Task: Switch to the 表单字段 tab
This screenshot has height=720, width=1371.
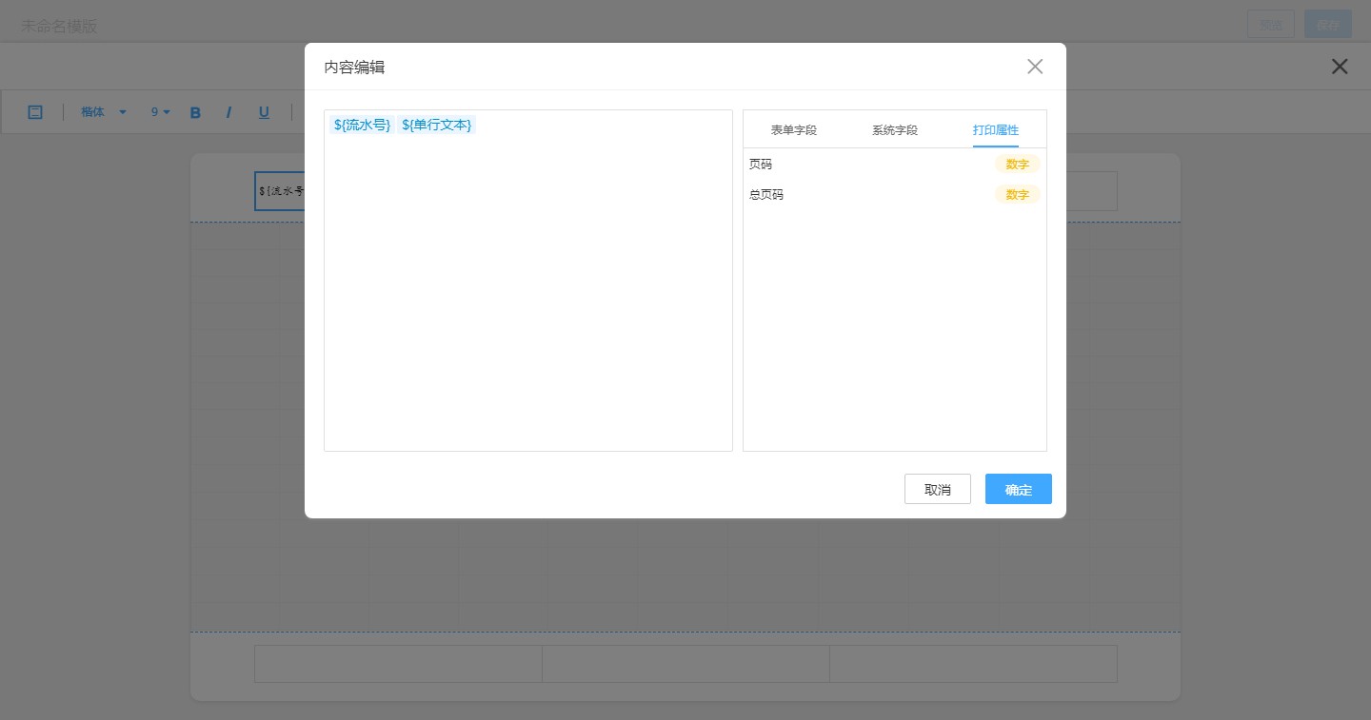Action: [794, 130]
